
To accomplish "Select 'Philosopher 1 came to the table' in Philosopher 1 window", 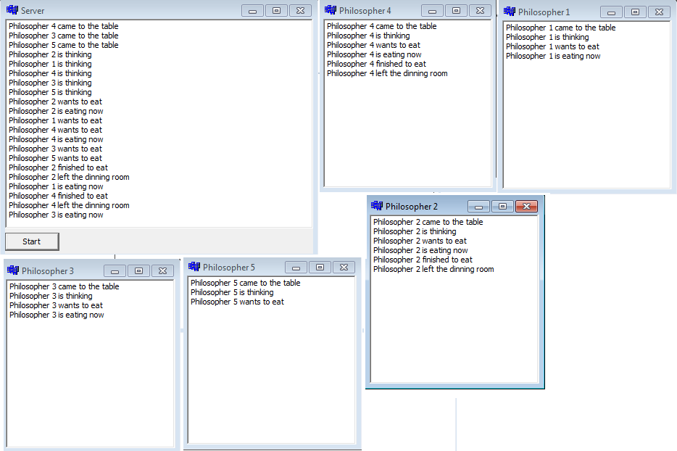I will [x=561, y=28].
